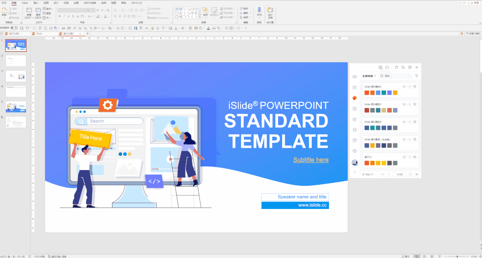Open the color palette section in iSlide sidebar
Image resolution: width=482 pixels, height=258 pixels.
355,98
